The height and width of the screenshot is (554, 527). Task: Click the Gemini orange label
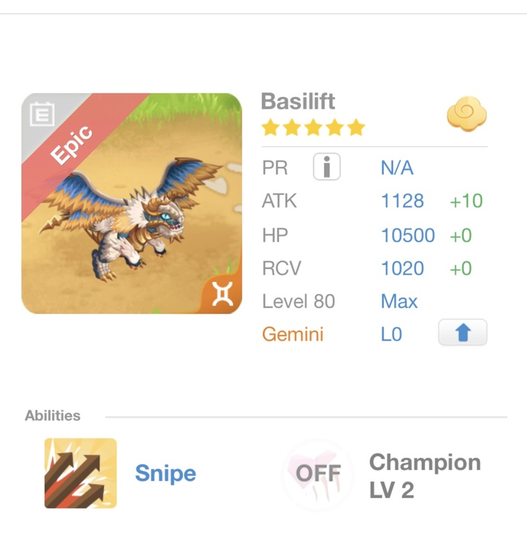pos(292,334)
